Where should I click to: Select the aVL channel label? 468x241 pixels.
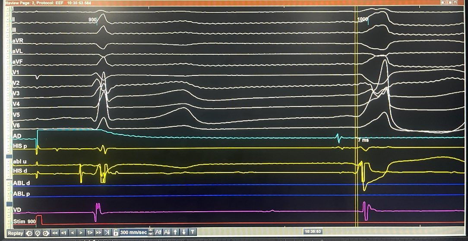pyautogui.click(x=17, y=51)
